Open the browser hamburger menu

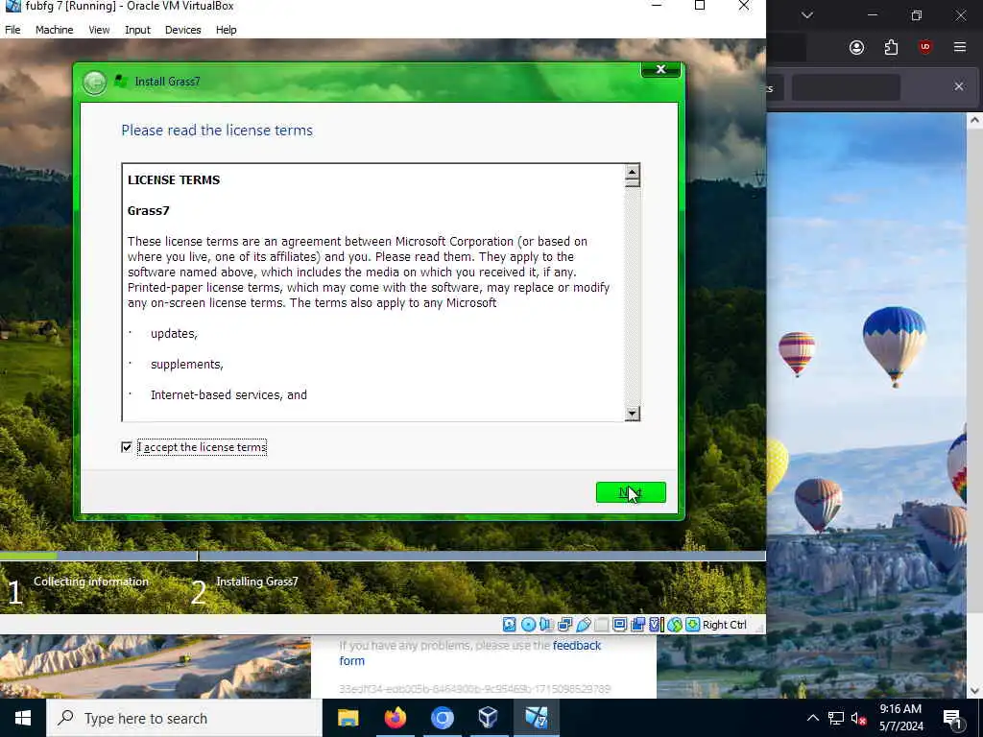click(959, 47)
